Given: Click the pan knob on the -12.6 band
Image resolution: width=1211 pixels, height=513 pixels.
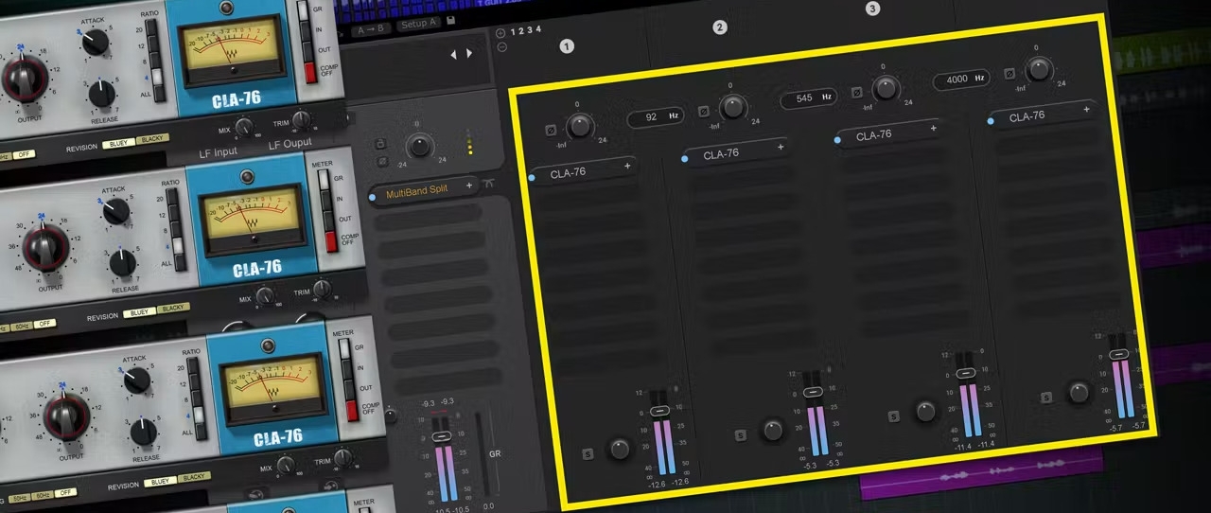Looking at the screenshot, I should 620,449.
